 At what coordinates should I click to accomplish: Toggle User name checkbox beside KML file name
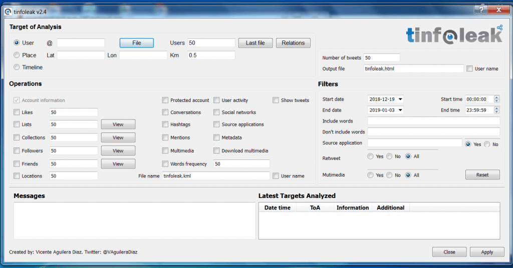pos(276,176)
